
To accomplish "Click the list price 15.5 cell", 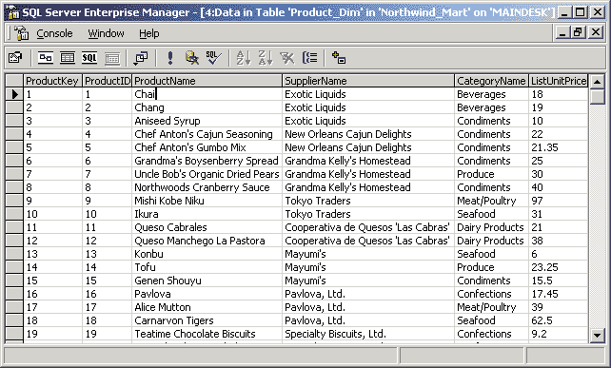I will coord(559,281).
